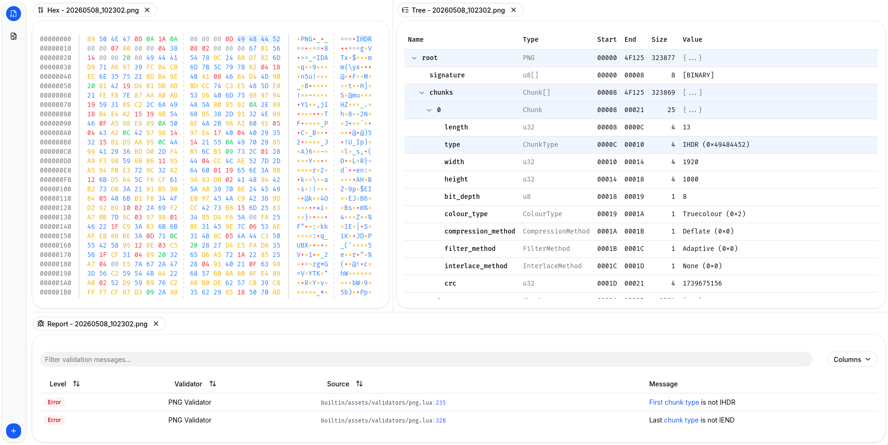Select the bit_depth field row
This screenshot has width=888, height=445.
[x=641, y=196]
